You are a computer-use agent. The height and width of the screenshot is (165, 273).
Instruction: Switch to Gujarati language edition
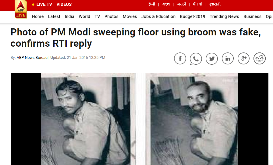tap(214, 4)
